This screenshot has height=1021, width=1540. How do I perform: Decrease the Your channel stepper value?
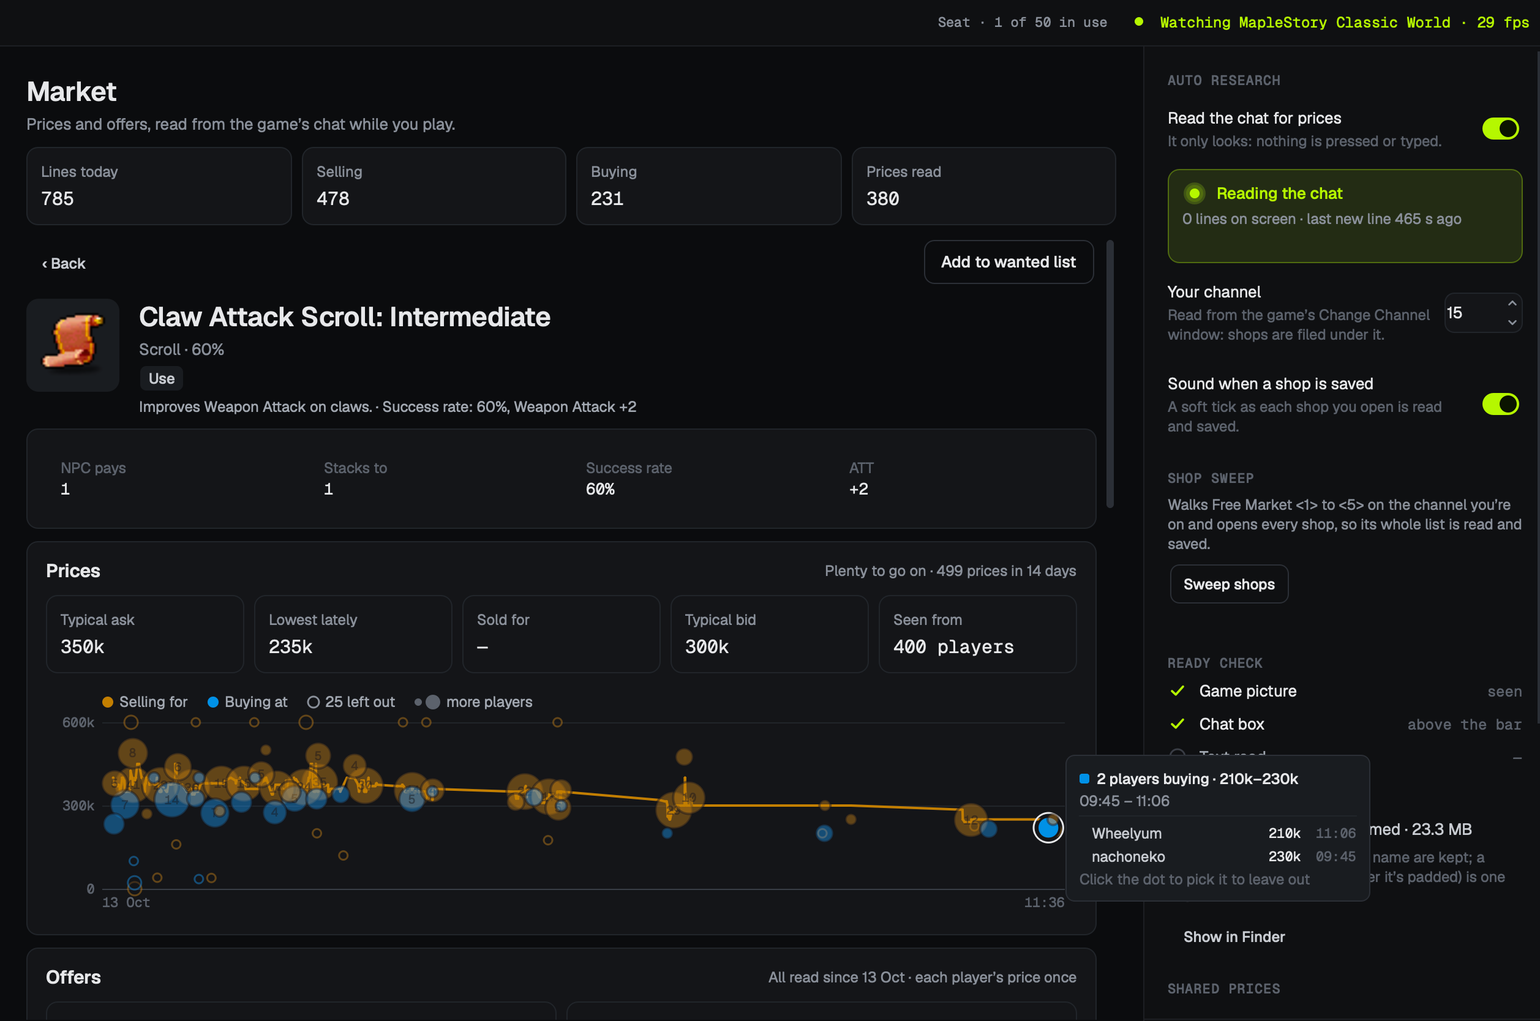click(x=1512, y=323)
